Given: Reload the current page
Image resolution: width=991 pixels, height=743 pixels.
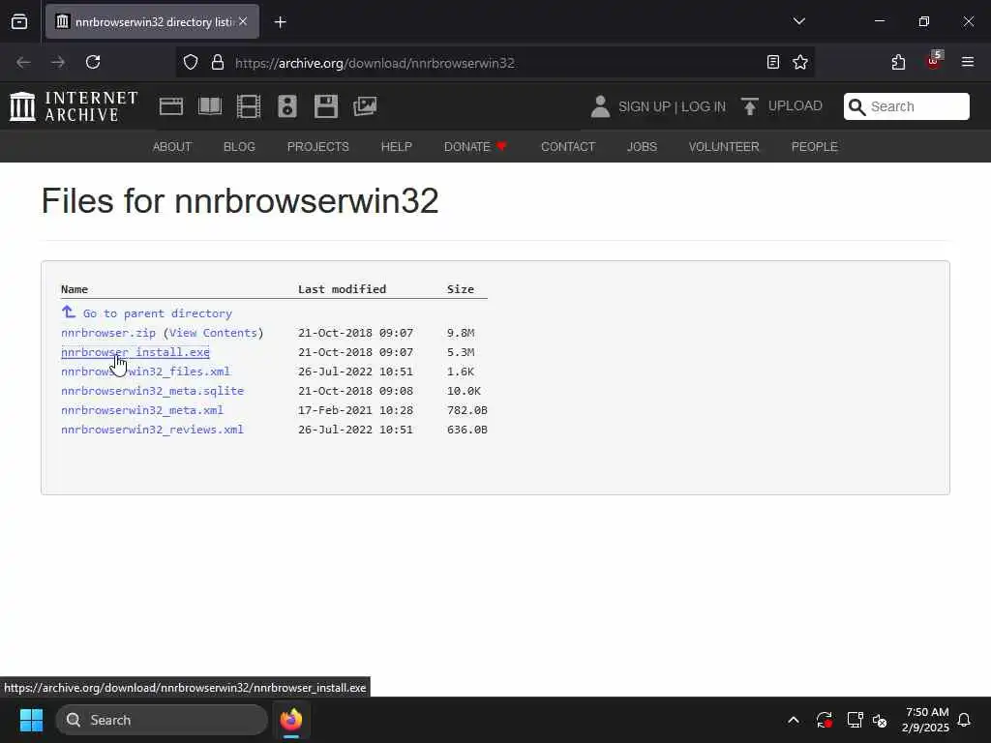Looking at the screenshot, I should coord(93,62).
